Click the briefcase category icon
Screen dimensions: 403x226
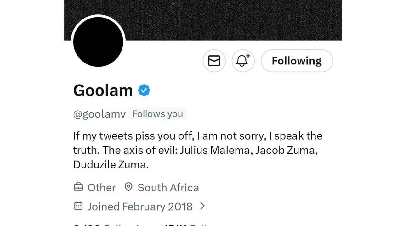pos(78,187)
